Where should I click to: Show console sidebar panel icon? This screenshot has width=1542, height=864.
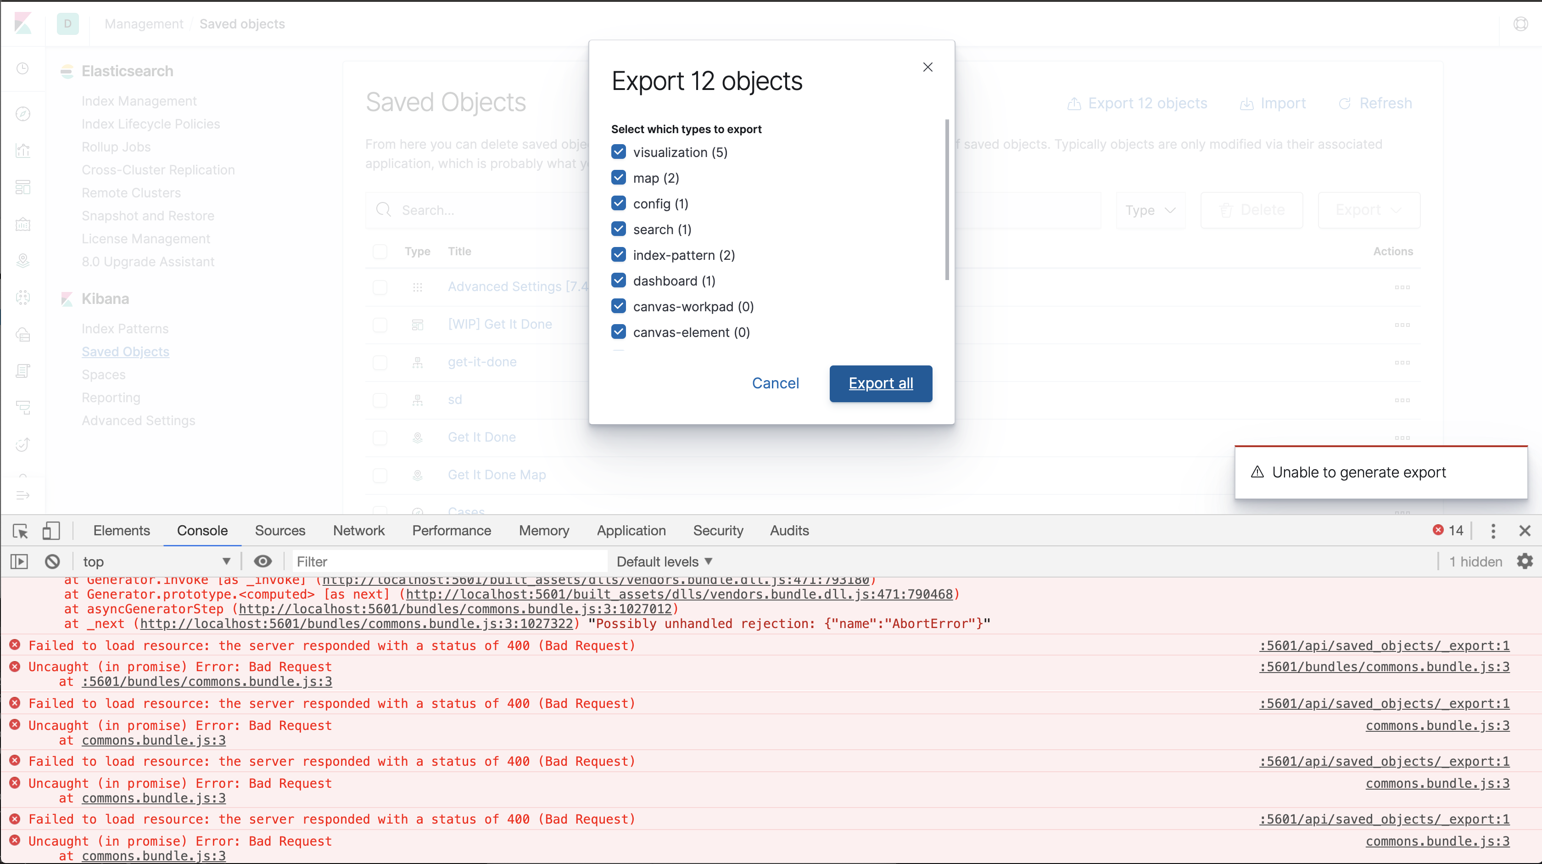19,561
